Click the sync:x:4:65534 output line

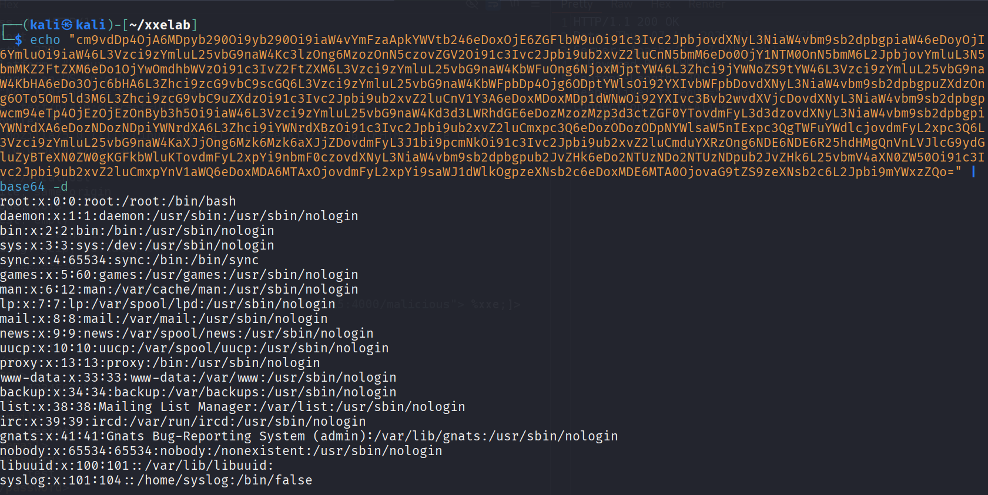coord(129,260)
